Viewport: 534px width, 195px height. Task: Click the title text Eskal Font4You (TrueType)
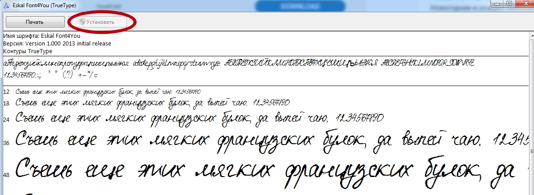click(x=44, y=6)
